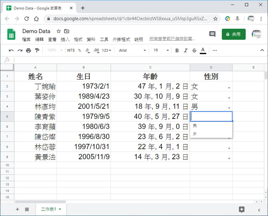Open the Arial font dropdown

pos(132,50)
